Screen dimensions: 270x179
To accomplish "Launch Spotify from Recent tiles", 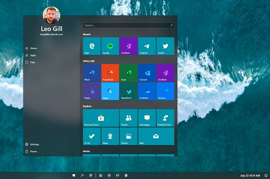I will click(110, 46).
